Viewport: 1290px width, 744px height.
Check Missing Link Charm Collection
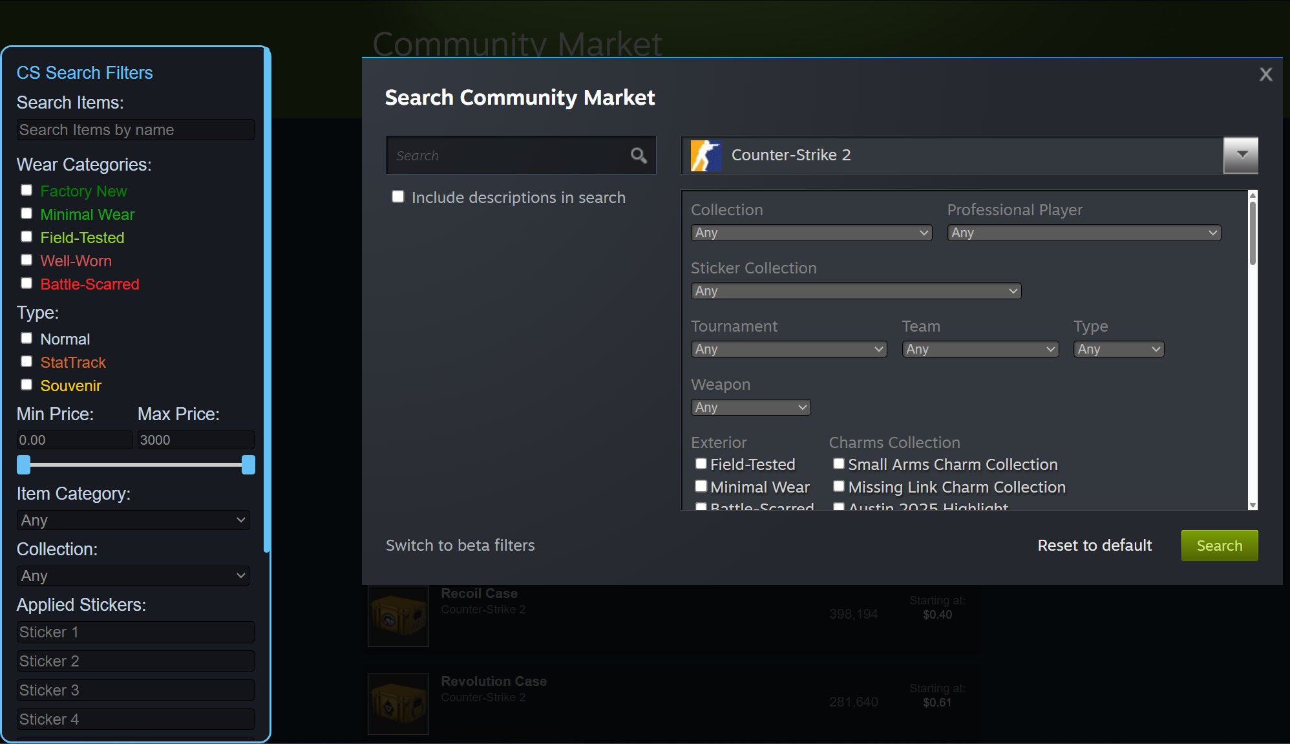pyautogui.click(x=839, y=486)
